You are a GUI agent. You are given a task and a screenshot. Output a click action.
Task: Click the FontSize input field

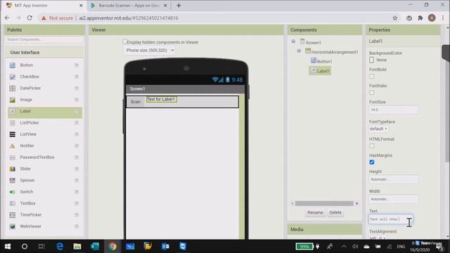click(x=394, y=110)
